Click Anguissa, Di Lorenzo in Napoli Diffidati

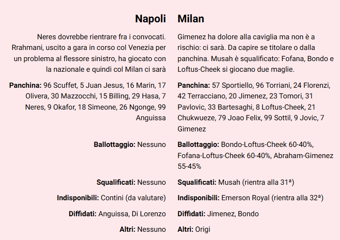[x=132, y=214]
